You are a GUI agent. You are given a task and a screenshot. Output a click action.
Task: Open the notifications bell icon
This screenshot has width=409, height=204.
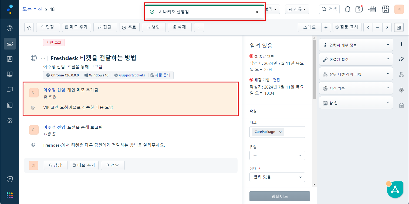[348, 9]
